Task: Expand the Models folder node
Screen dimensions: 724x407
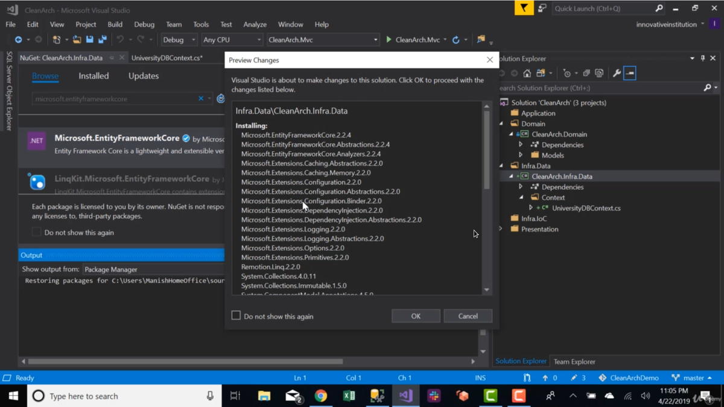Action: 521,155
